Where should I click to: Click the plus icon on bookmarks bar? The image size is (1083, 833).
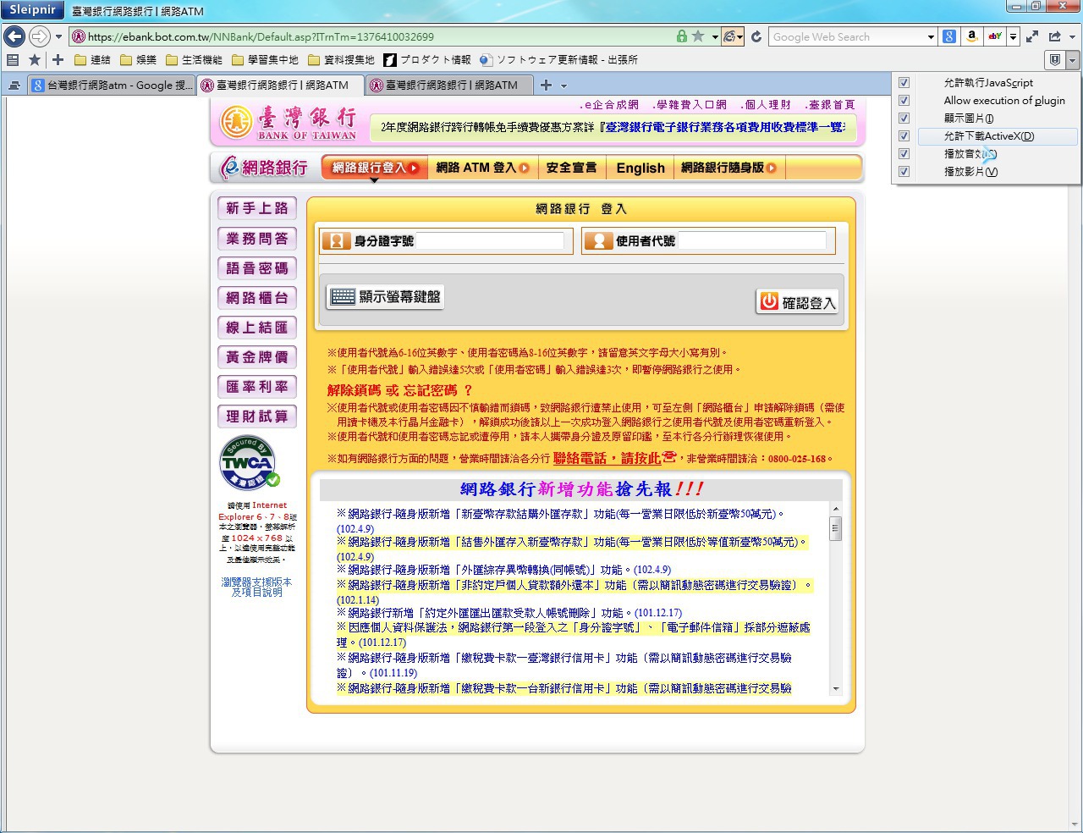(x=58, y=59)
